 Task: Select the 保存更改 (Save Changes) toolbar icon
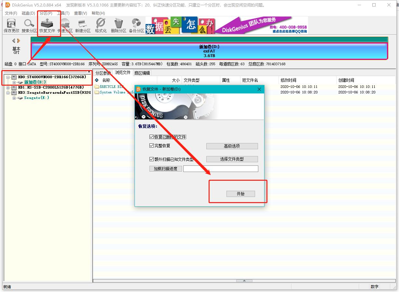(11, 25)
